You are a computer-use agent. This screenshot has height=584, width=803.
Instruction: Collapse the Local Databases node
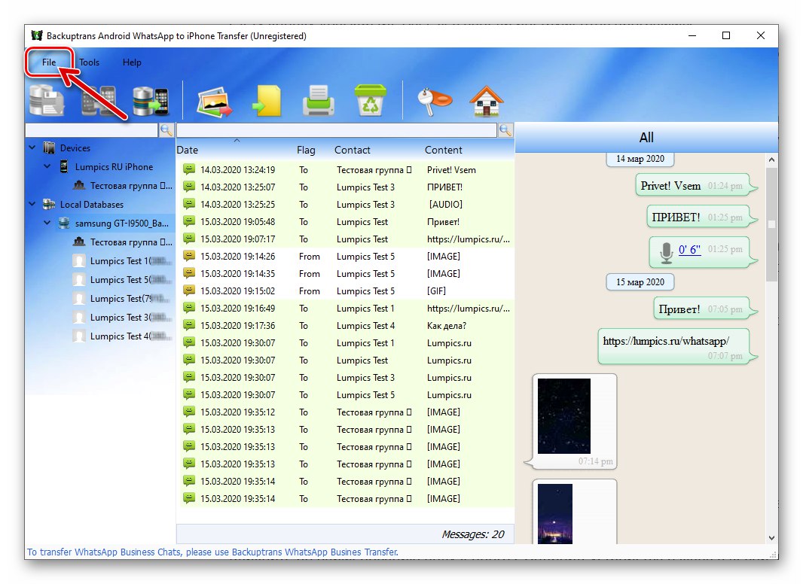(32, 204)
